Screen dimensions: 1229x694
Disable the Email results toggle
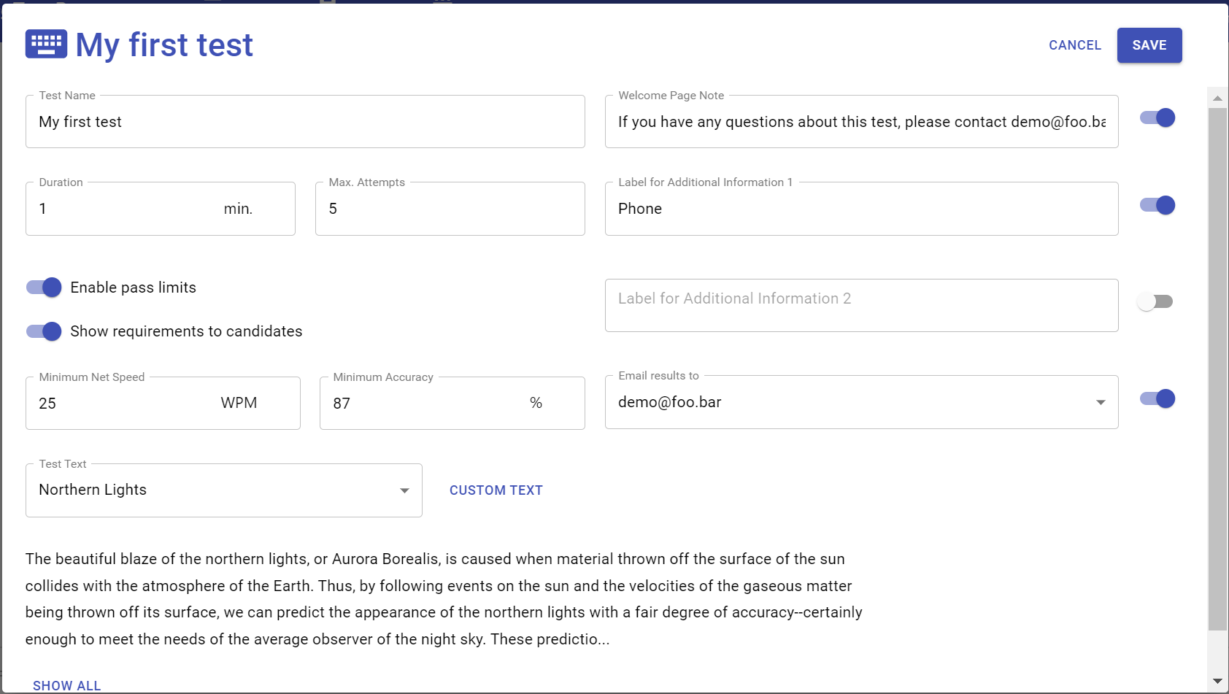[x=1156, y=398]
